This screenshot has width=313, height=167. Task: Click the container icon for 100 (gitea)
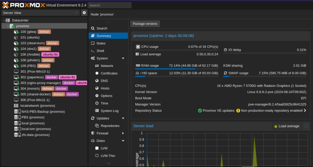pos(16,32)
